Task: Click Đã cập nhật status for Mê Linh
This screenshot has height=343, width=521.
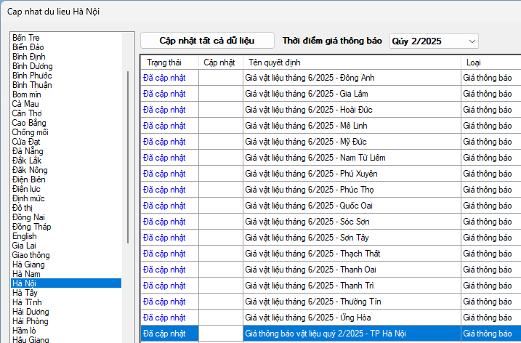Action: tap(165, 125)
